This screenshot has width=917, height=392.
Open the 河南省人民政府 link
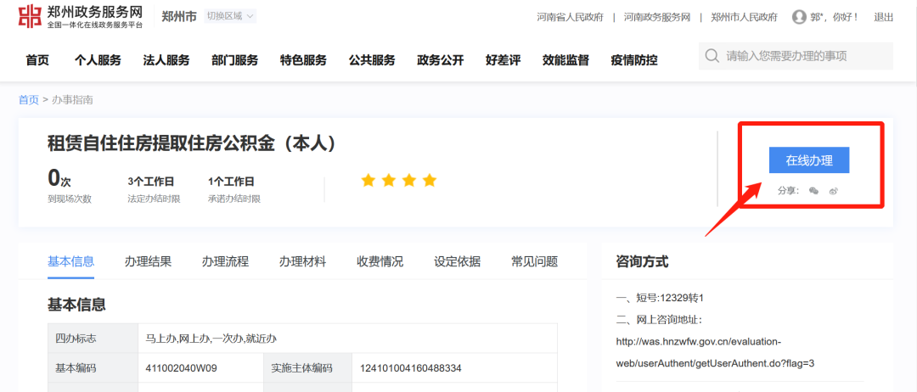(570, 17)
